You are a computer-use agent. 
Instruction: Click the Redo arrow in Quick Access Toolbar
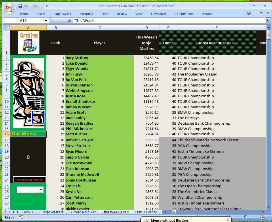pyautogui.click(x=35, y=6)
